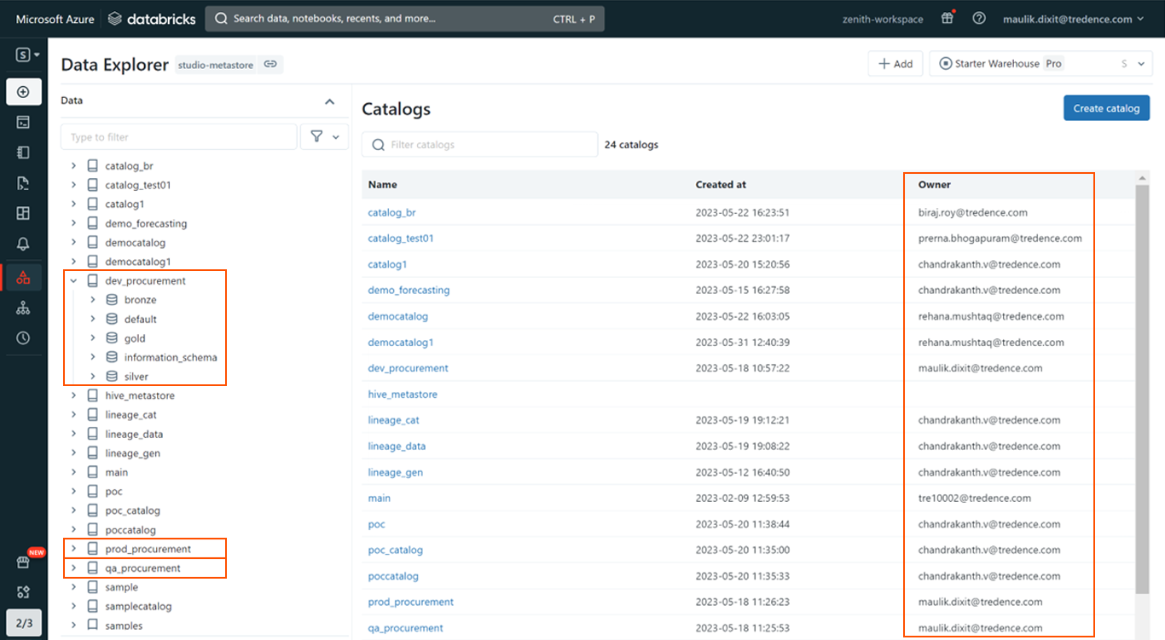Viewport: 1165px width, 640px height.
Task: Expand the hive_metastore catalog
Action: click(x=73, y=395)
